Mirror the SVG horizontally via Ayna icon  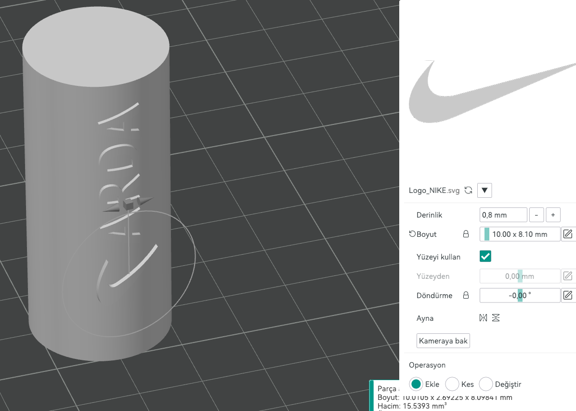(484, 318)
